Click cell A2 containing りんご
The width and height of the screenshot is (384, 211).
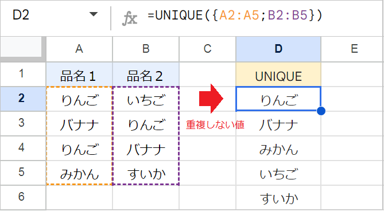(x=79, y=99)
